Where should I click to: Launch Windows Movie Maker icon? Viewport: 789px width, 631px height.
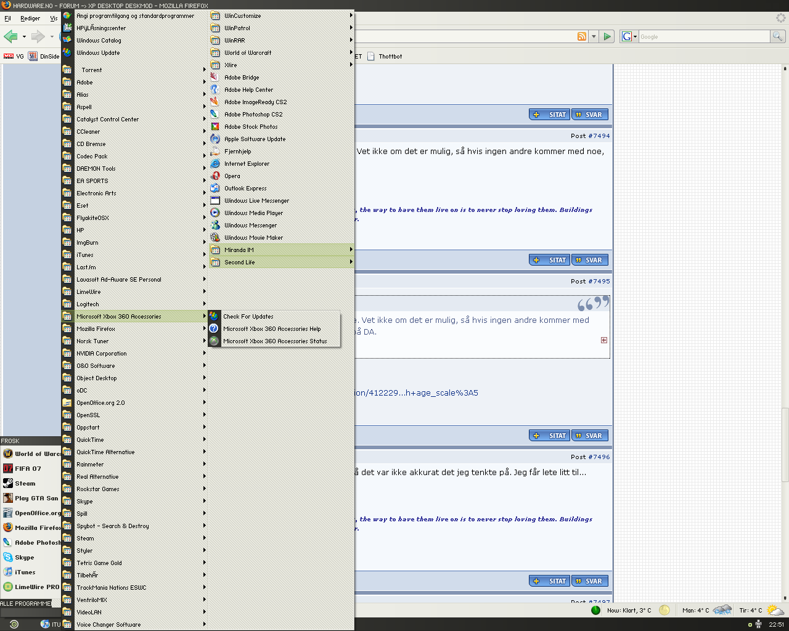[215, 238]
